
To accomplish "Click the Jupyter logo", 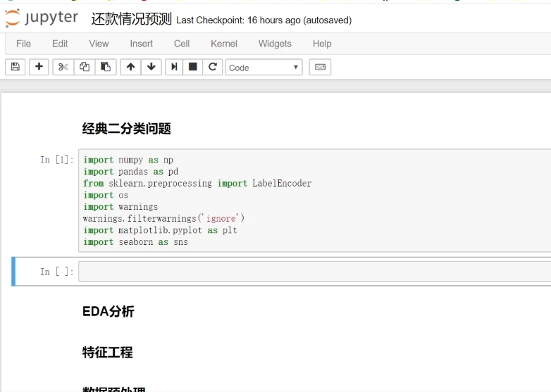I will point(42,18).
